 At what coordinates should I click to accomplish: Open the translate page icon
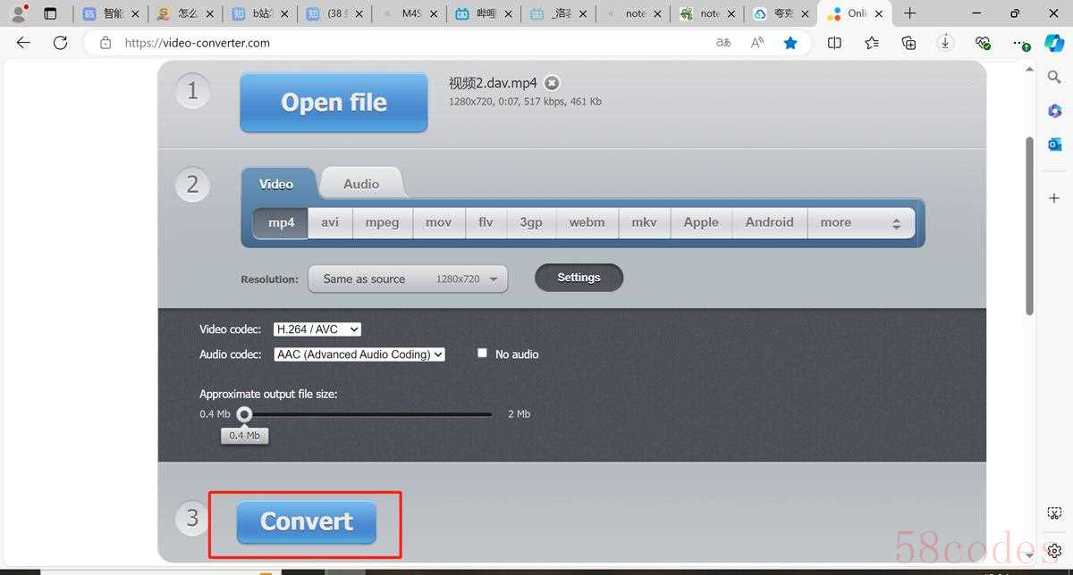[723, 43]
